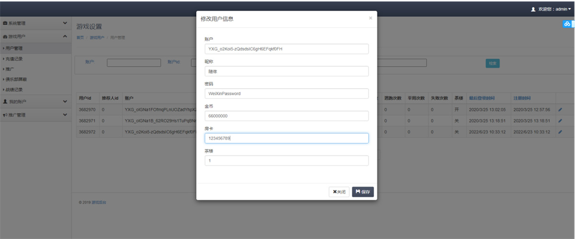Screen dimensions: 575x239
Task: Click the 保存 save button
Action: 363,192
